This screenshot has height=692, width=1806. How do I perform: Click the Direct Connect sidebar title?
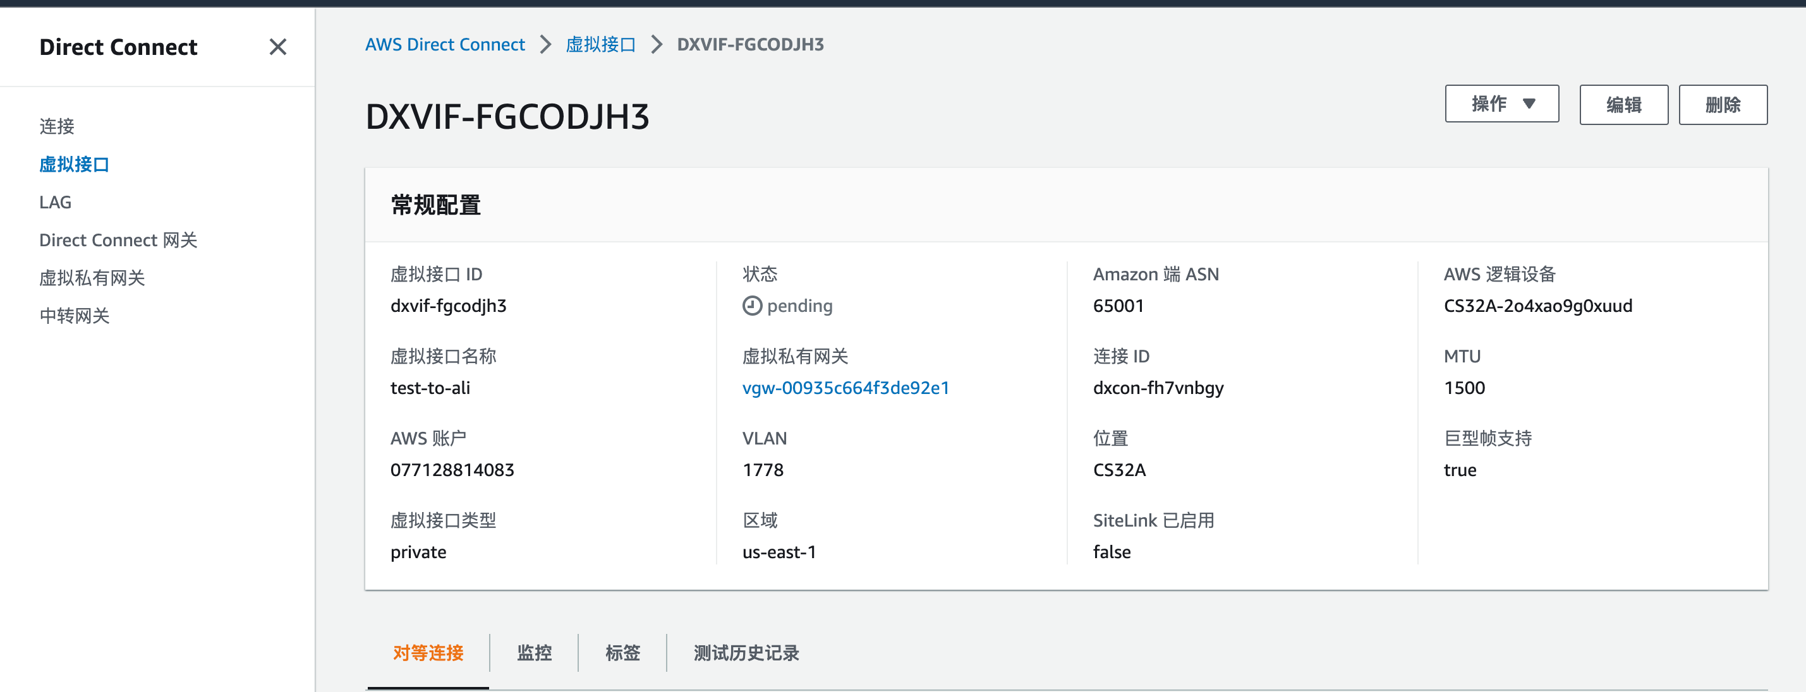click(x=118, y=47)
